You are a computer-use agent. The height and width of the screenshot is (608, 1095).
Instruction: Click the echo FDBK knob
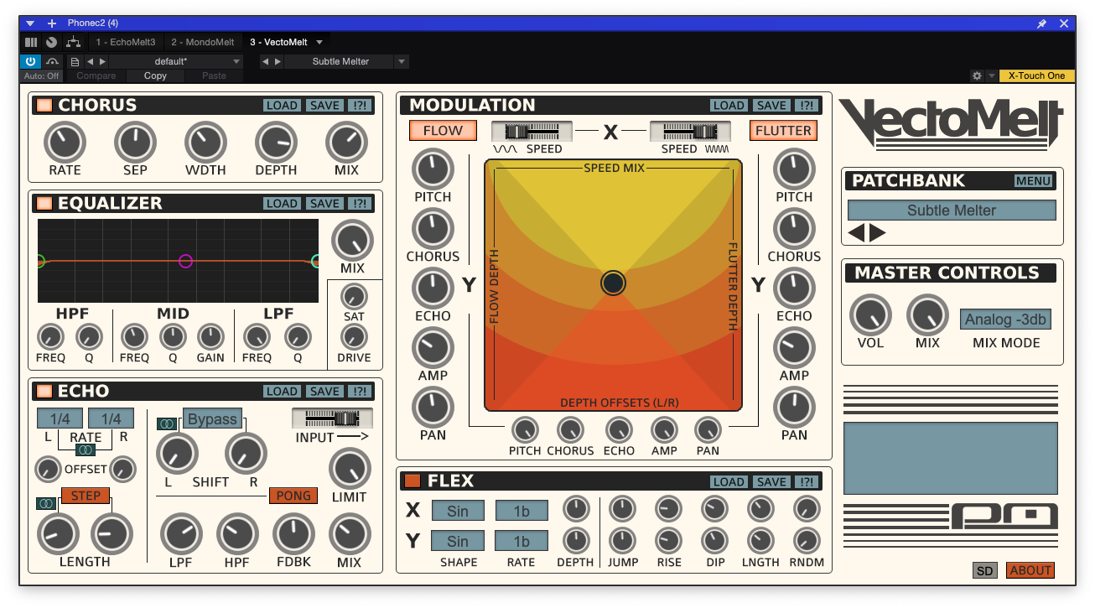click(x=293, y=533)
